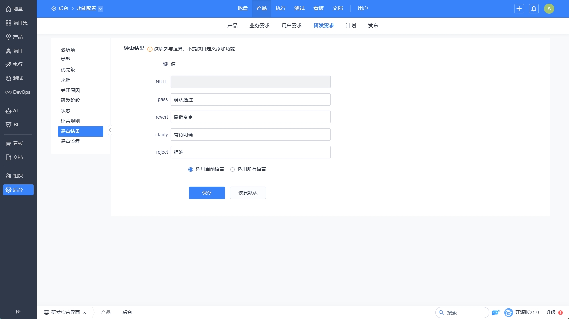Open the 用户需求 sub-tab
This screenshot has width=569, height=319.
(292, 26)
